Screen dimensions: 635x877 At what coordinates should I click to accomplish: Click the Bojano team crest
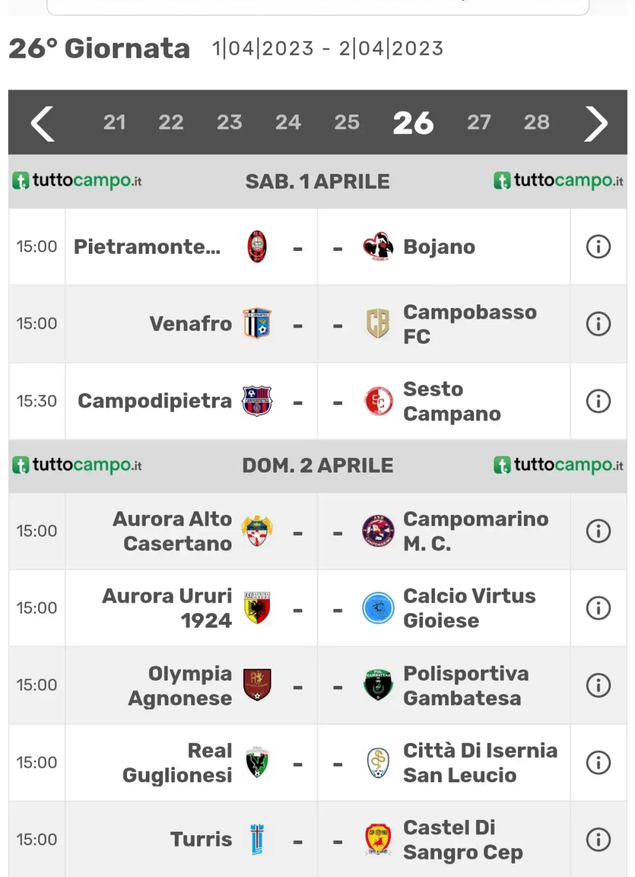(378, 247)
